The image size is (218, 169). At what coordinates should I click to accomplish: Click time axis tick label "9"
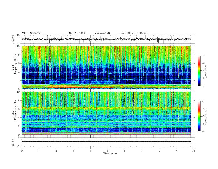point(176,151)
